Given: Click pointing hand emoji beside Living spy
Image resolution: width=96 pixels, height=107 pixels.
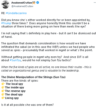Looking at the screenshot, I should pyautogui.click(x=3, y=98).
